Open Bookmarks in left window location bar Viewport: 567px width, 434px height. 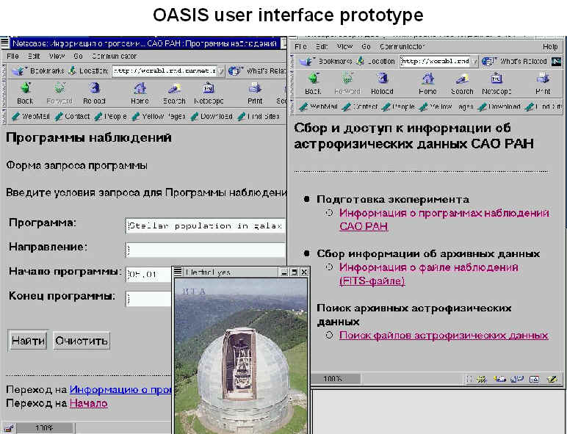tap(38, 71)
